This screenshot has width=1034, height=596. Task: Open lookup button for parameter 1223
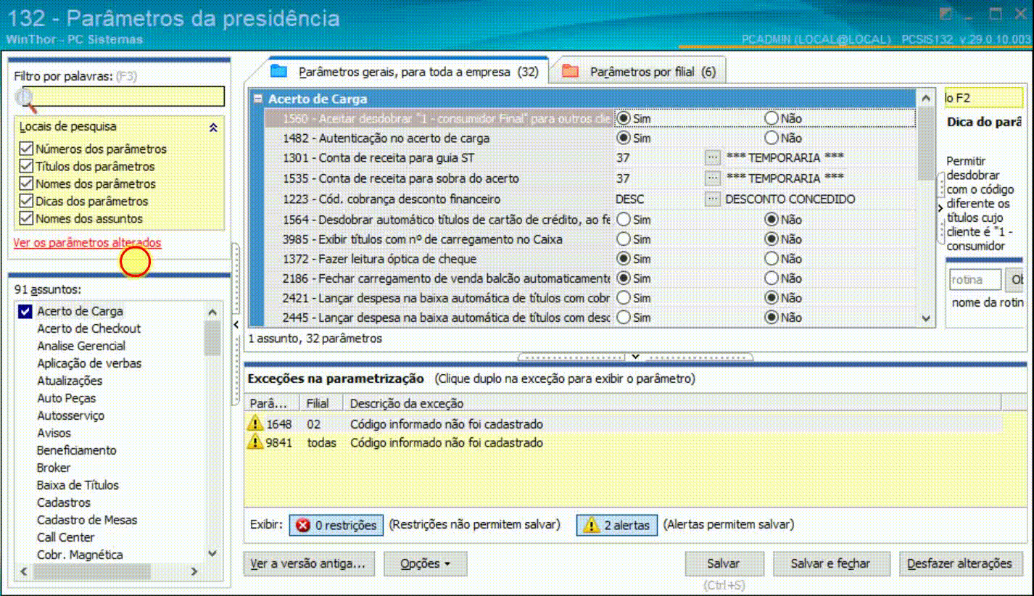tap(713, 198)
